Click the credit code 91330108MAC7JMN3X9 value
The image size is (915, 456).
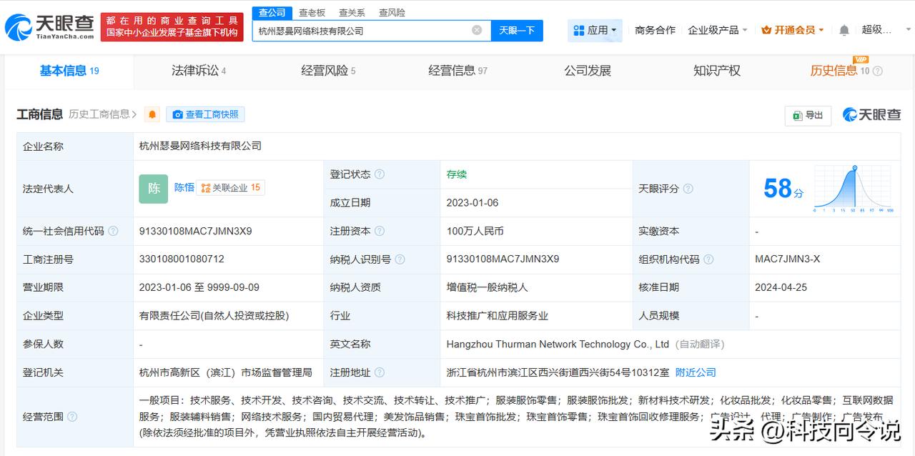coord(195,231)
